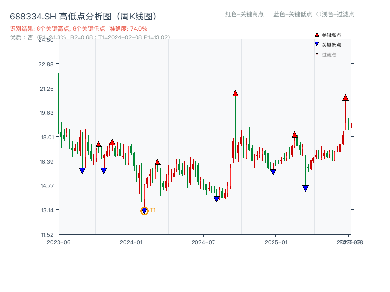Click the T1 annotation label on chart
Screen dimensions: 390x292
[x=153, y=210]
